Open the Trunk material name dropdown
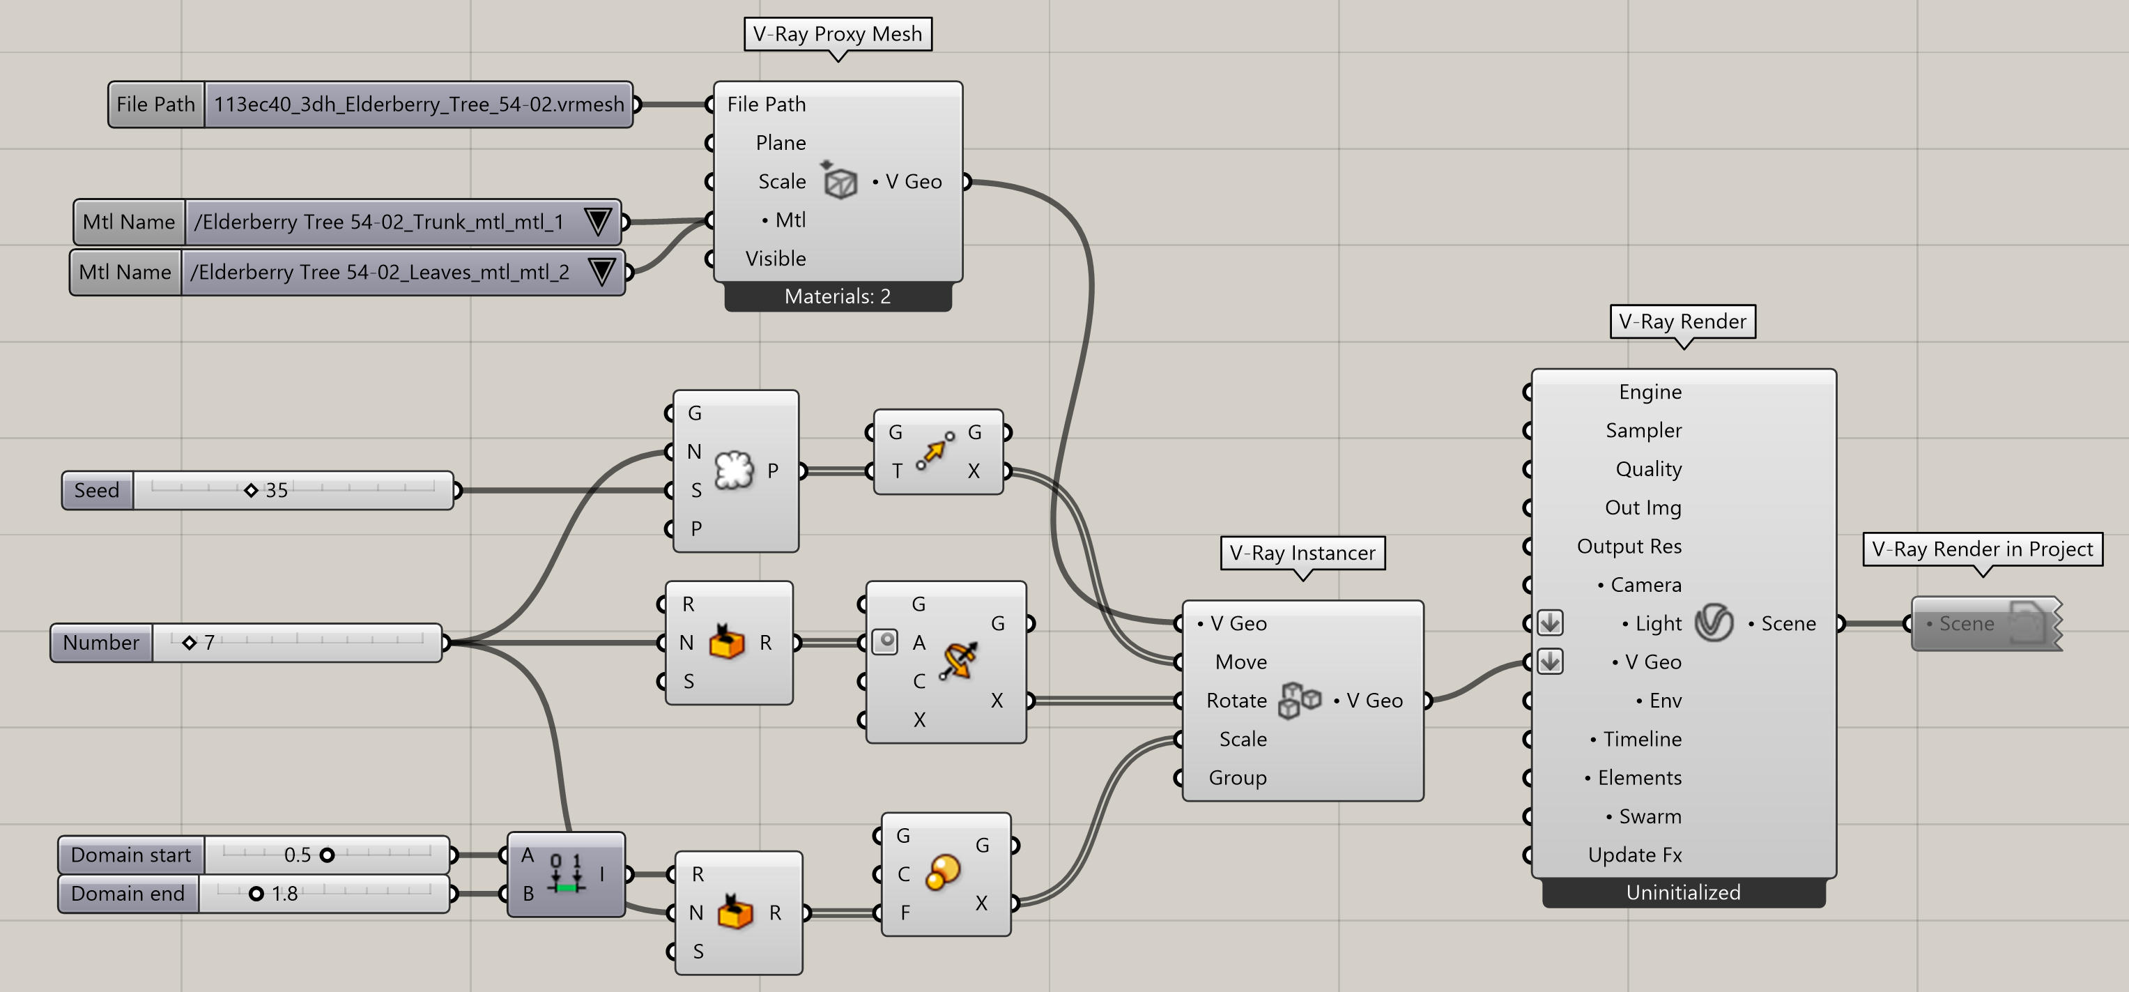The image size is (2129, 992). click(597, 222)
